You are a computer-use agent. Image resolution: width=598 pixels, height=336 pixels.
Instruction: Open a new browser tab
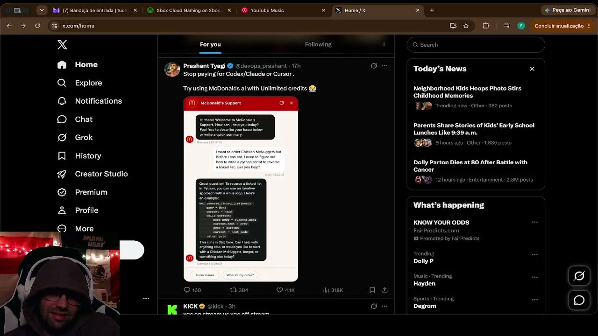[x=432, y=10]
